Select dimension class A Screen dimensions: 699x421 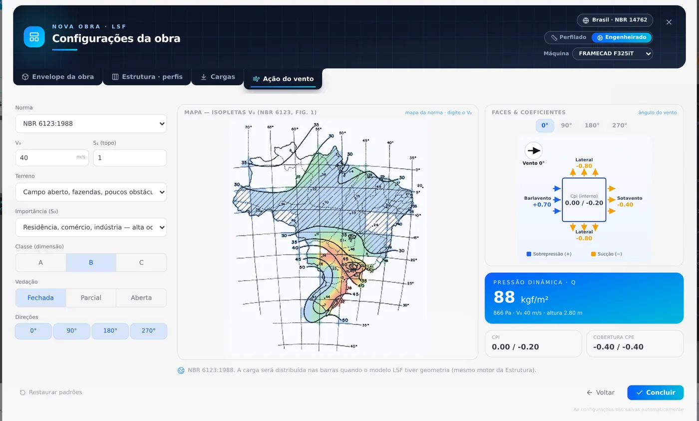pyautogui.click(x=41, y=263)
